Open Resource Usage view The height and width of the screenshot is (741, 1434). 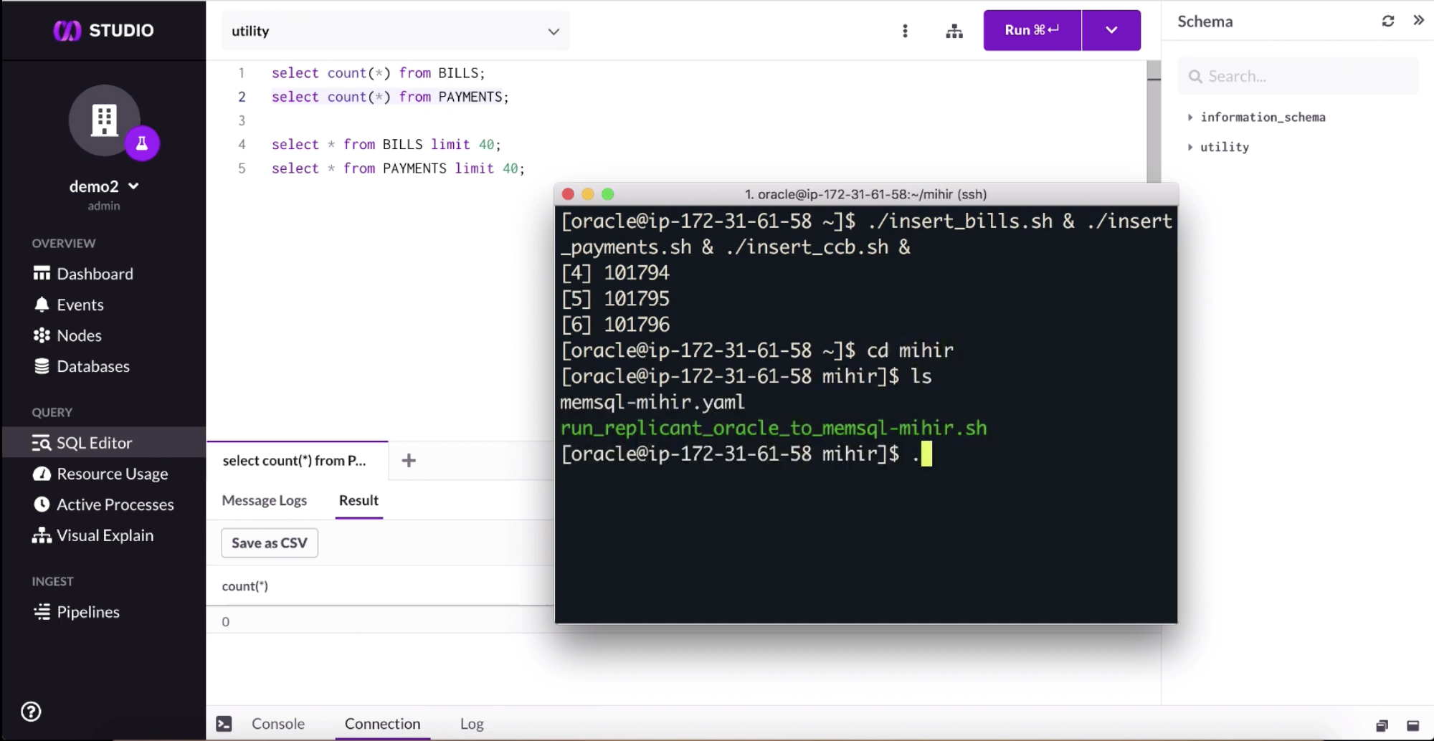click(x=112, y=474)
